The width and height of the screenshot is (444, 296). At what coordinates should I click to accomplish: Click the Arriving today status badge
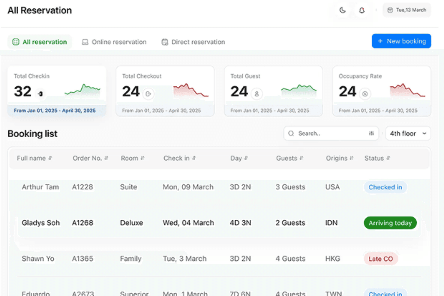coord(390,223)
